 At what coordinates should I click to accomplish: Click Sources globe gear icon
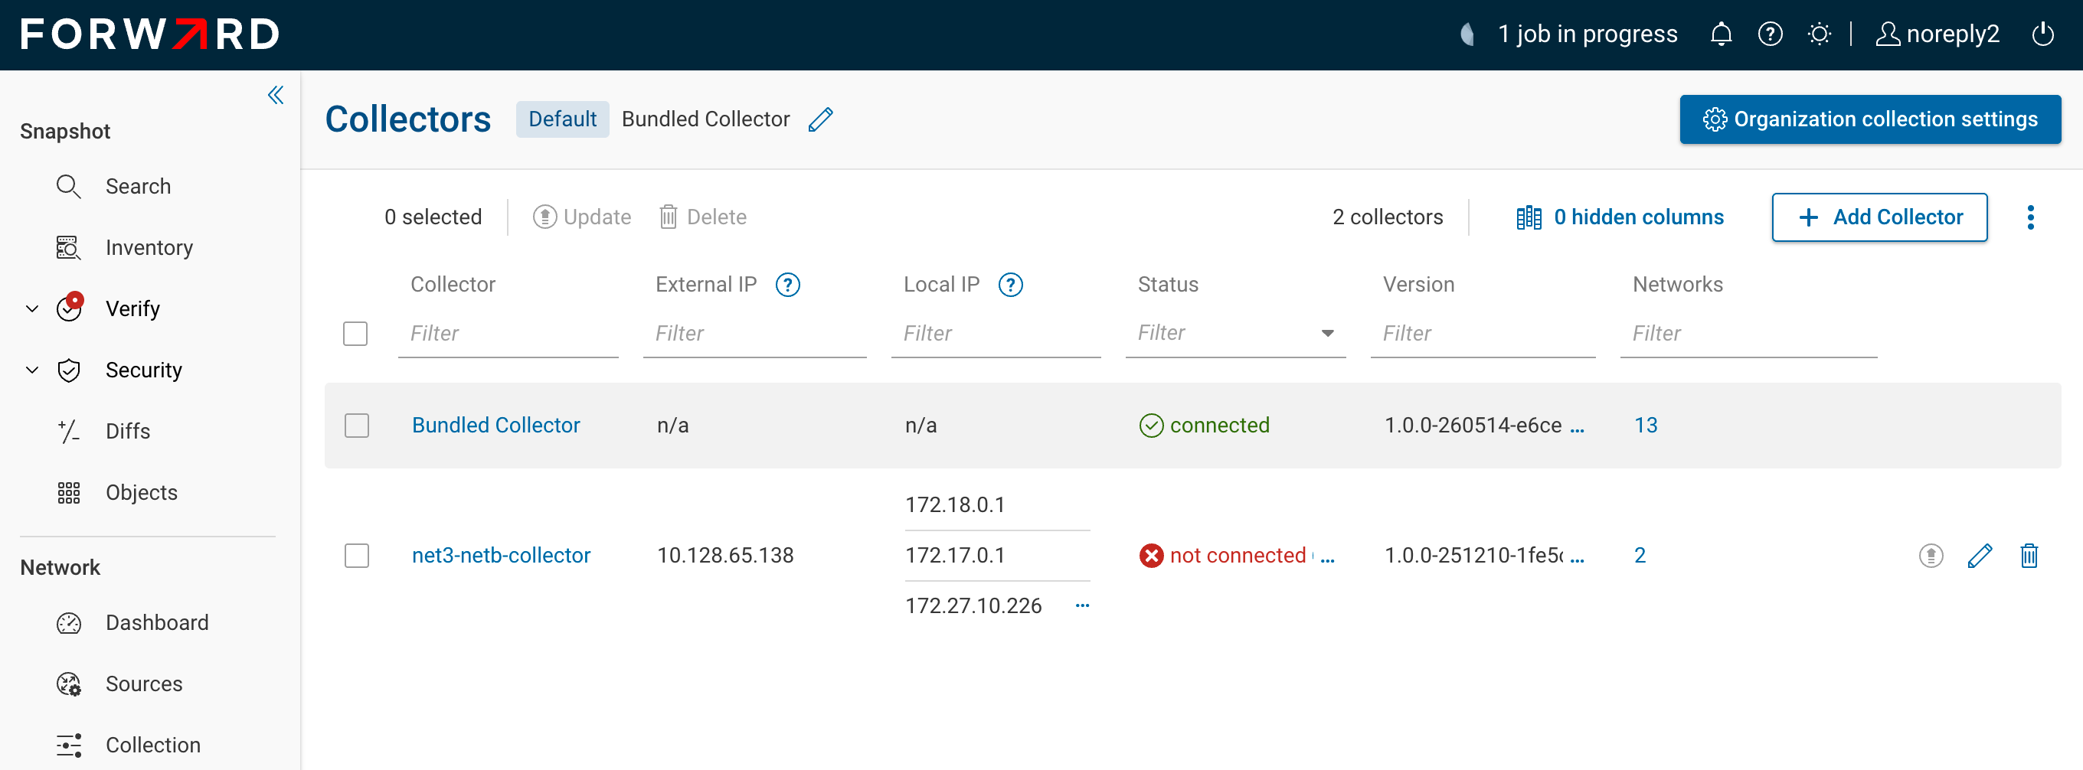click(69, 684)
